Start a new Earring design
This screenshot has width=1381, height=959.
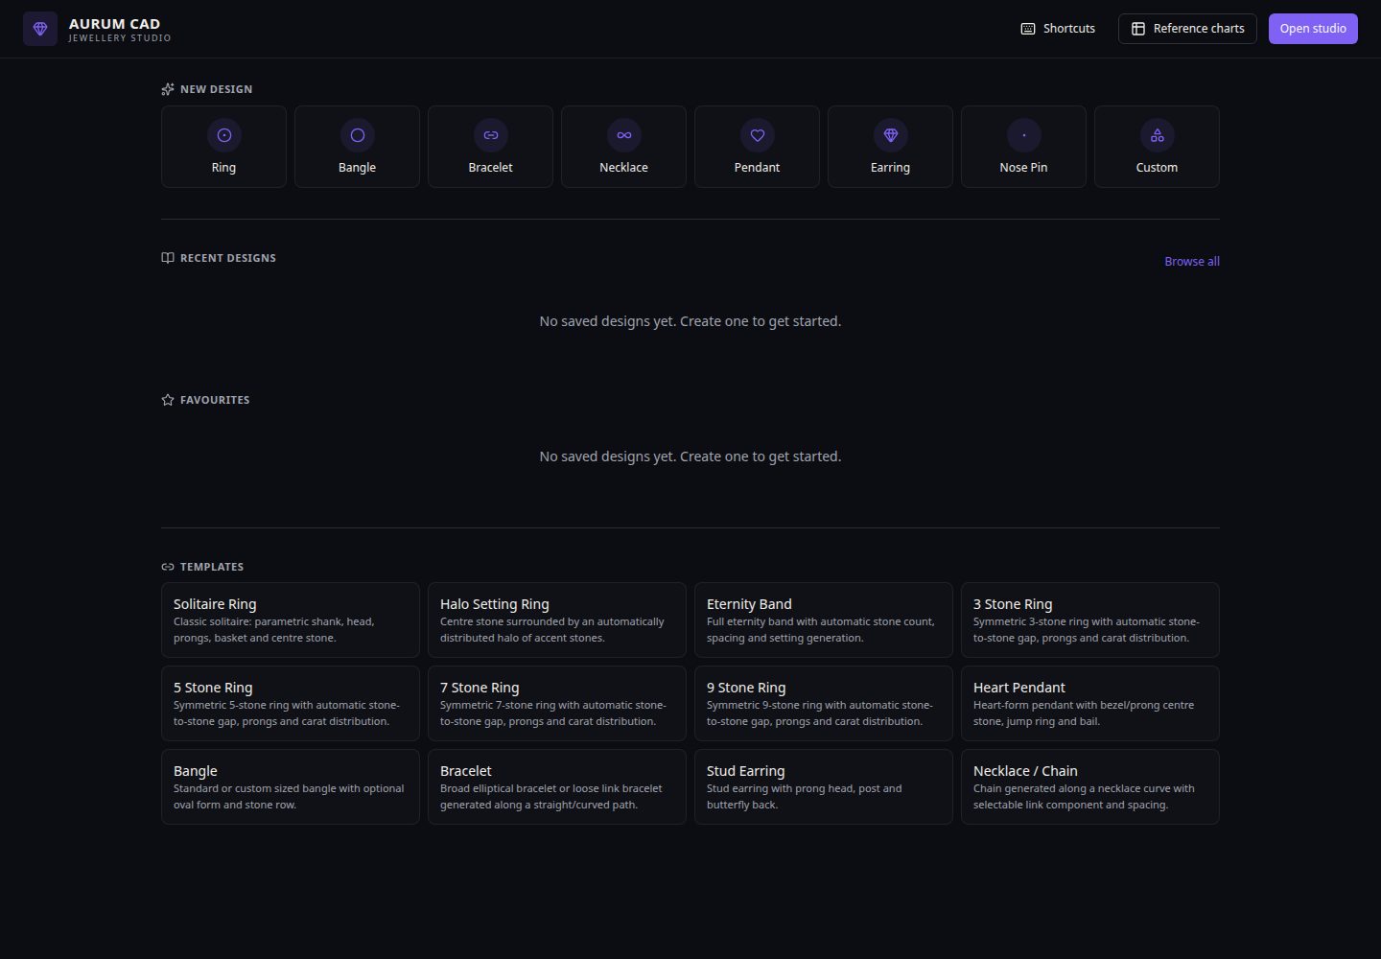click(890, 147)
